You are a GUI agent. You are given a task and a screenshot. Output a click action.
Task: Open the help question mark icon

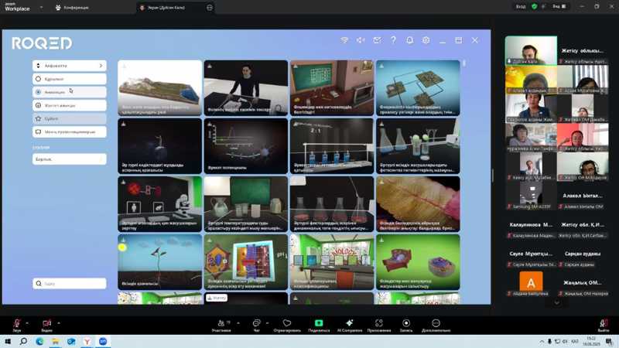(x=393, y=40)
